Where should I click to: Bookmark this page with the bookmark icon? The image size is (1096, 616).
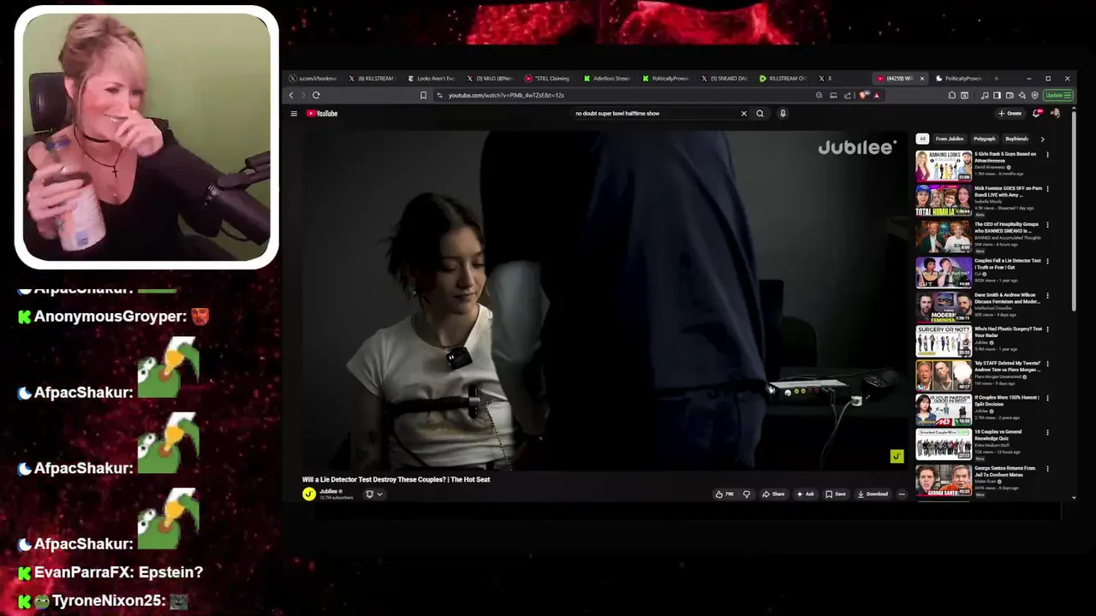pos(423,95)
